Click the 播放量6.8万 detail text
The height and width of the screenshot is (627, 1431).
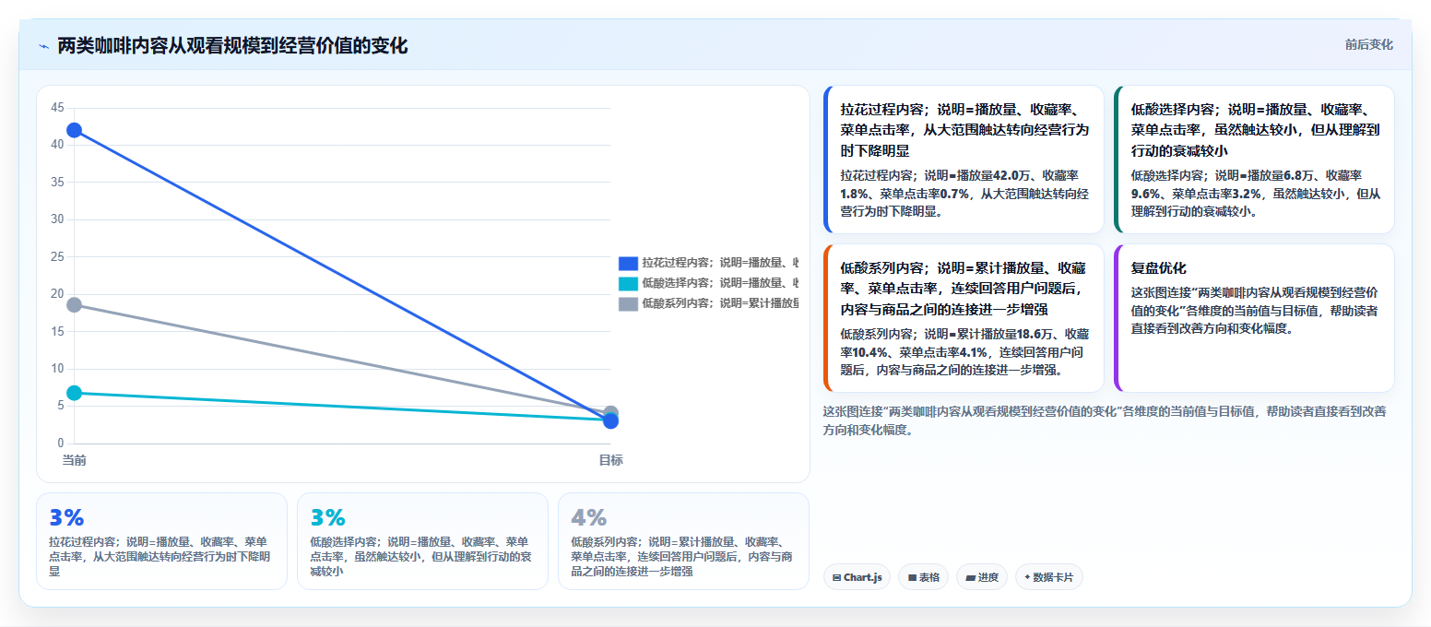1286,175
